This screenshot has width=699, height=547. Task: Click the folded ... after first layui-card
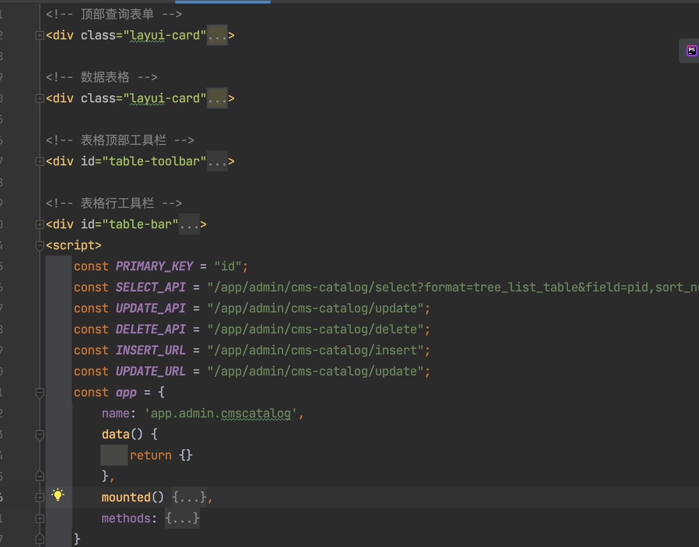(x=217, y=35)
